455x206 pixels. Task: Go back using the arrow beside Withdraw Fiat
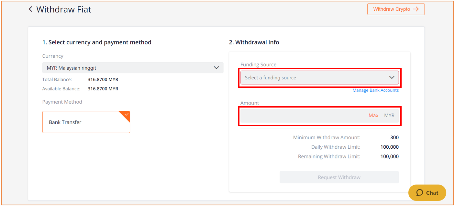click(x=30, y=9)
